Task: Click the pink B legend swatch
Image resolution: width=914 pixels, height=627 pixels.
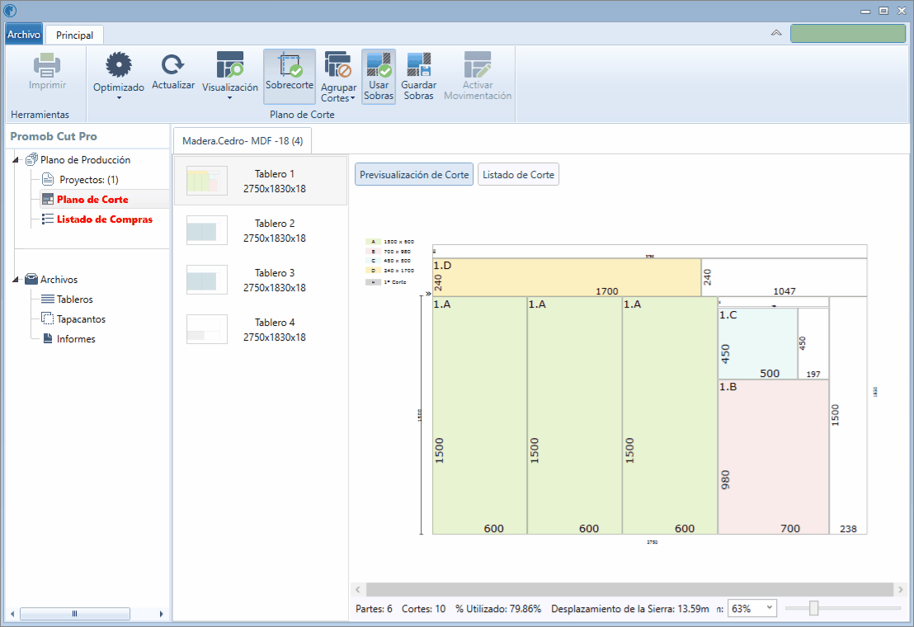Action: (373, 251)
